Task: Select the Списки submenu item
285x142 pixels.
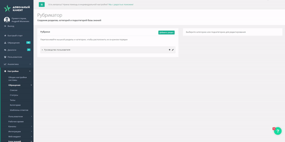Action: [14, 90]
